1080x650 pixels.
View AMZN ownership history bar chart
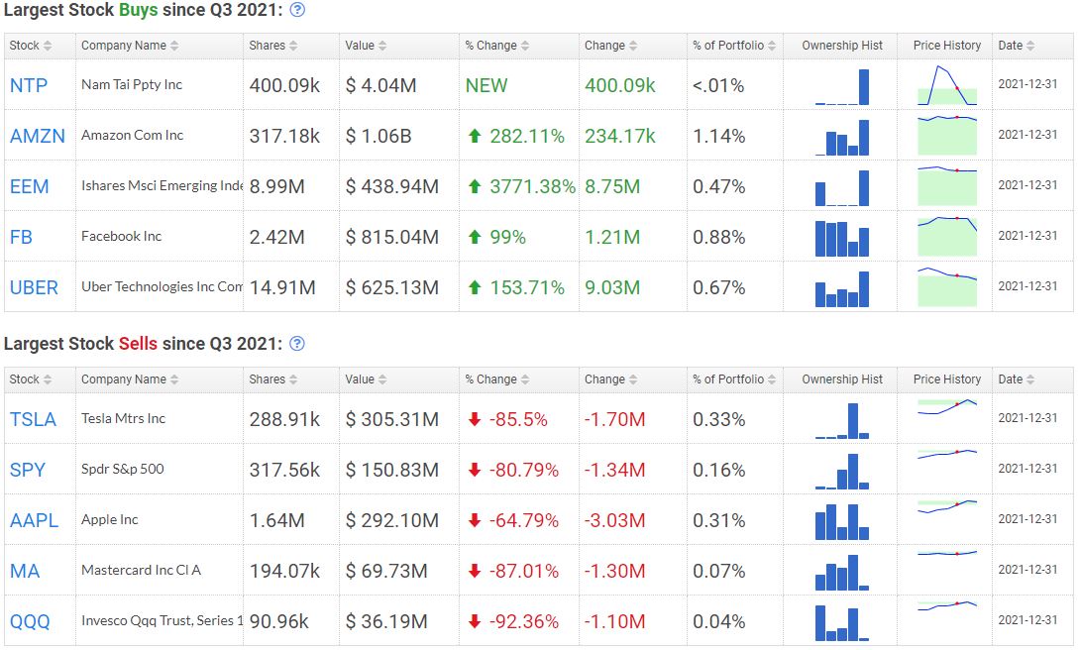pos(841,137)
